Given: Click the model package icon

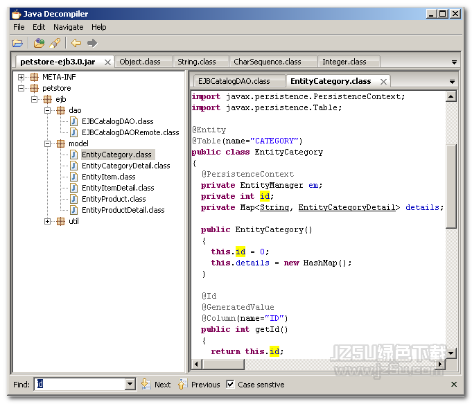Looking at the screenshot, I should click(x=61, y=143).
